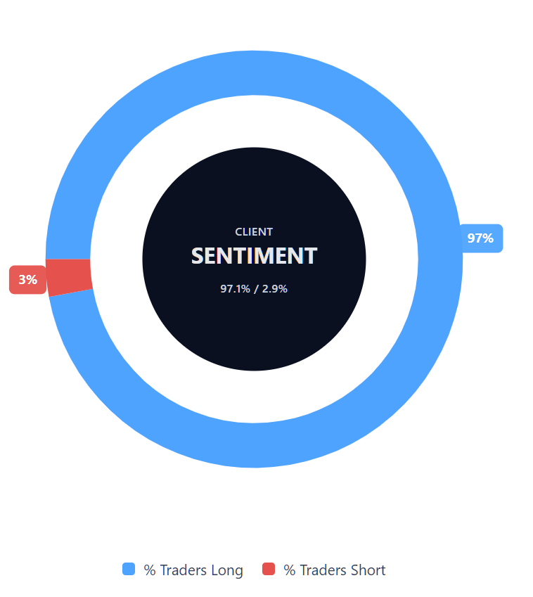Click the blue legend swatch for Traders Long

click(128, 570)
